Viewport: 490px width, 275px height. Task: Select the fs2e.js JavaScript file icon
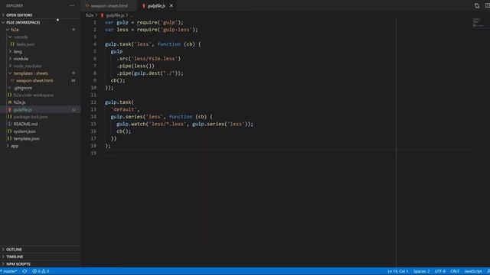[10, 102]
